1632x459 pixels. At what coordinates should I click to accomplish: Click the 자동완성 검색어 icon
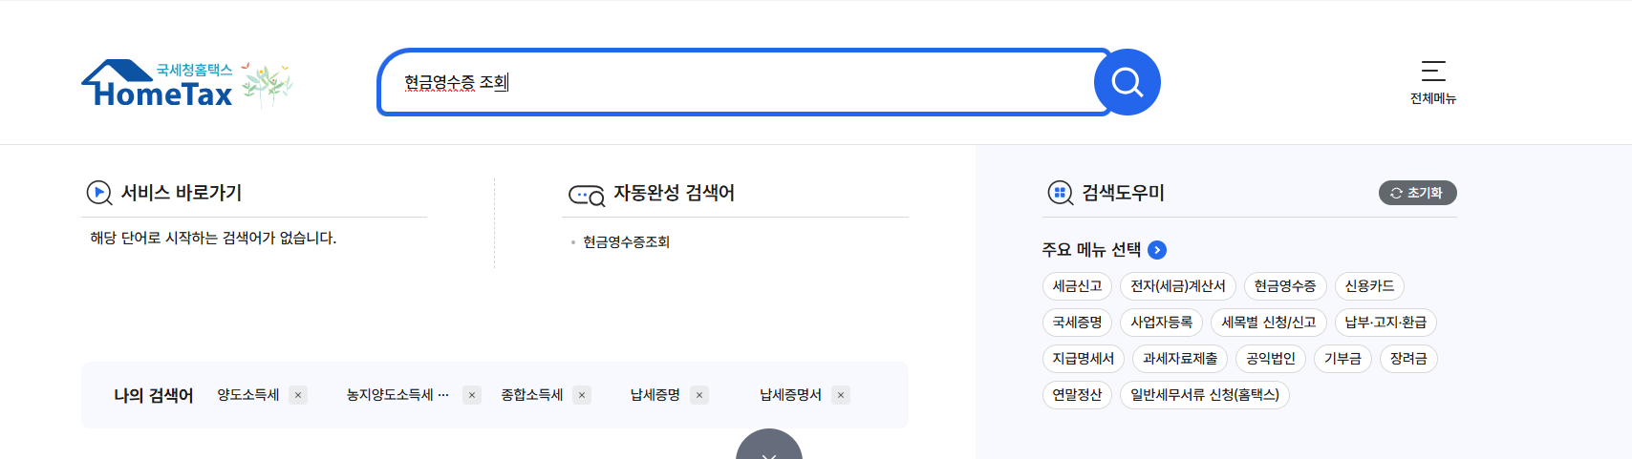[587, 195]
